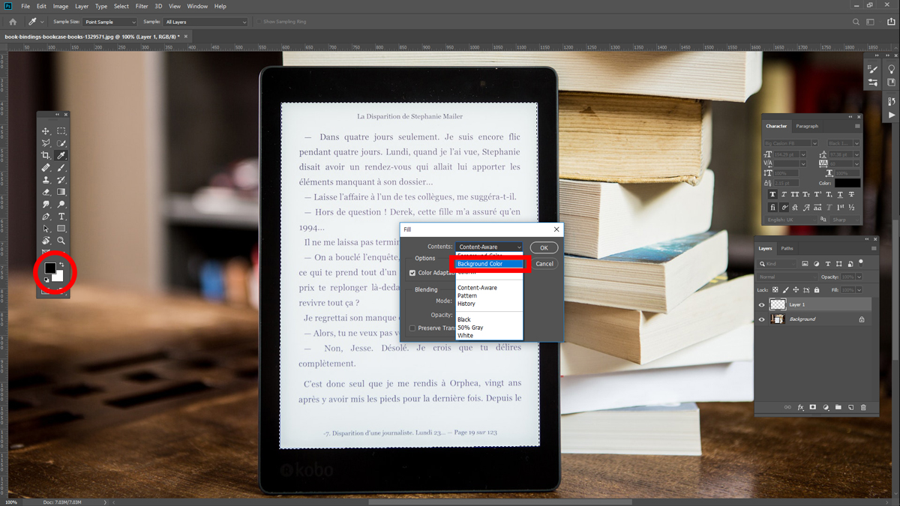Toggle Show Sampling Ring checkbox
Image resolution: width=900 pixels, height=506 pixels.
click(x=259, y=22)
